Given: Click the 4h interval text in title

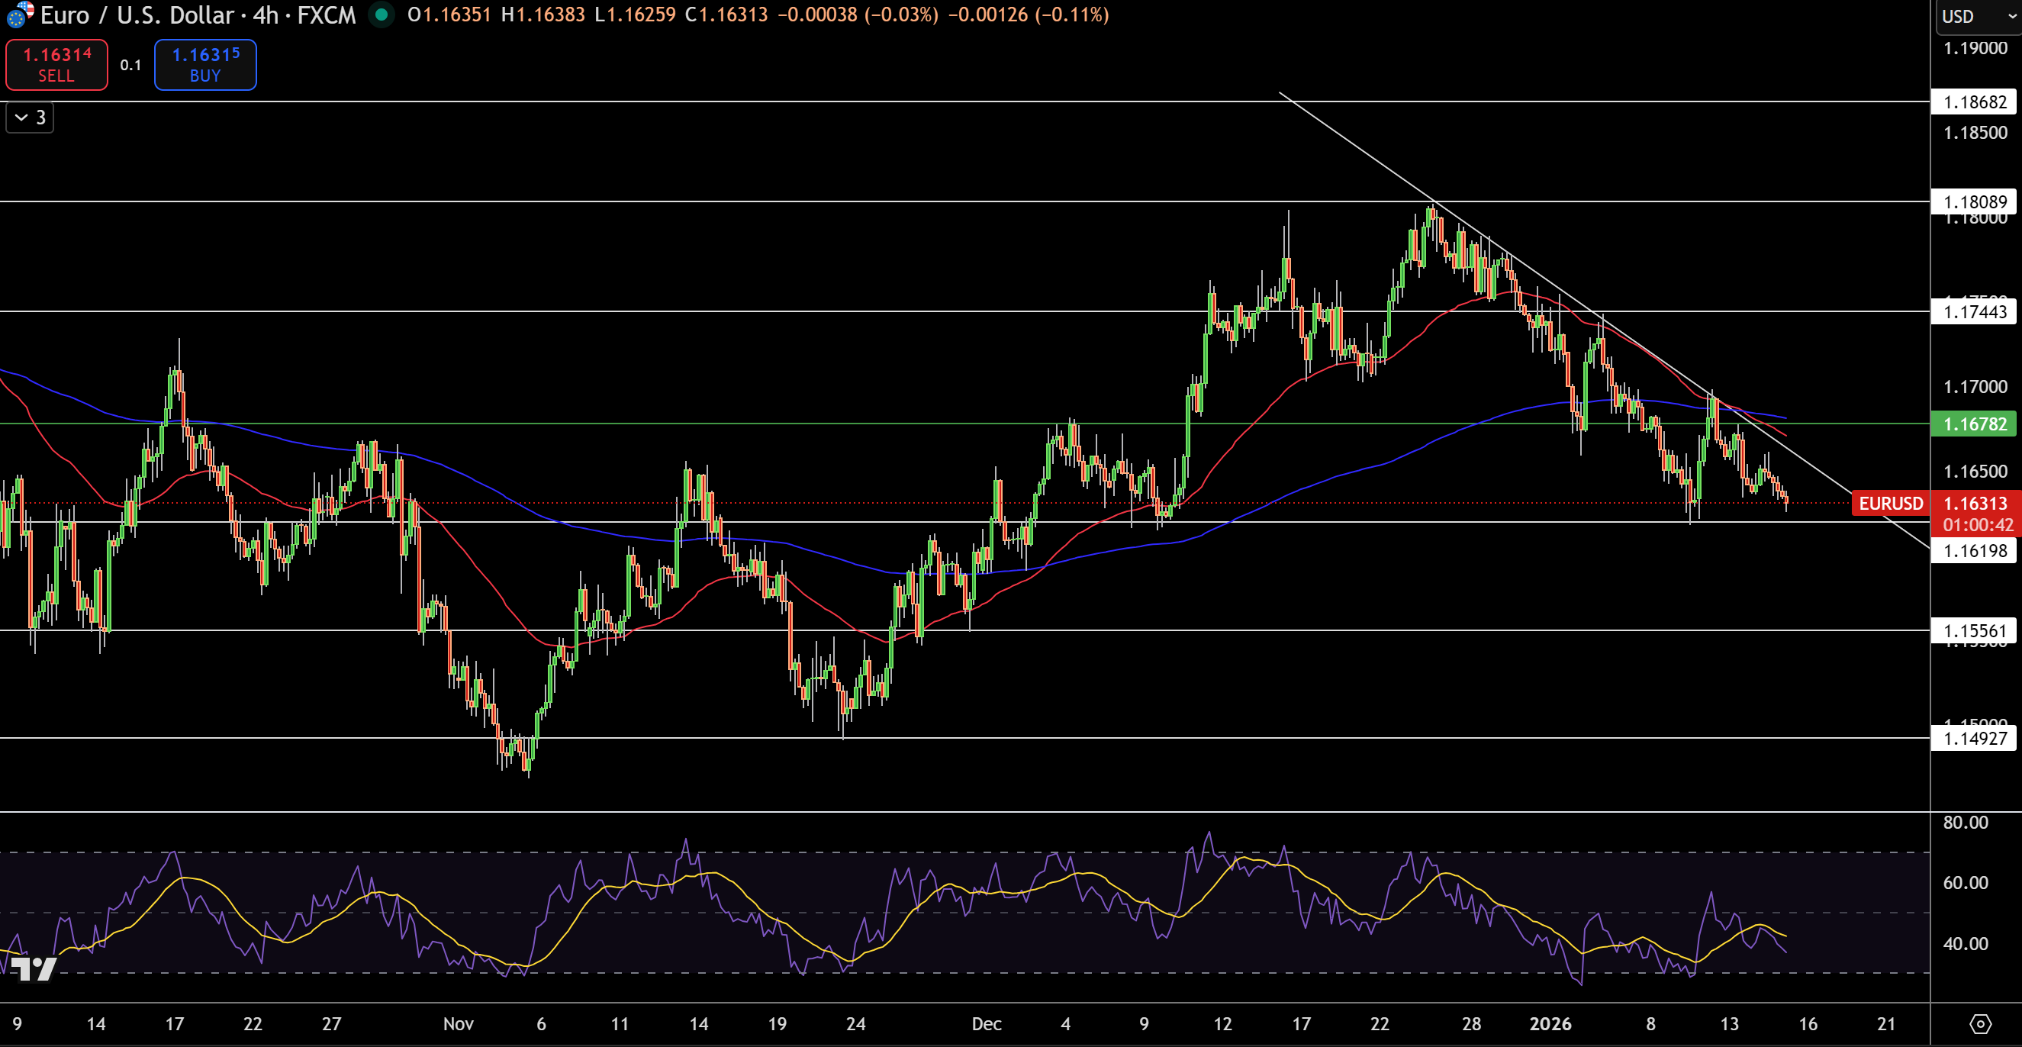Looking at the screenshot, I should tap(266, 15).
